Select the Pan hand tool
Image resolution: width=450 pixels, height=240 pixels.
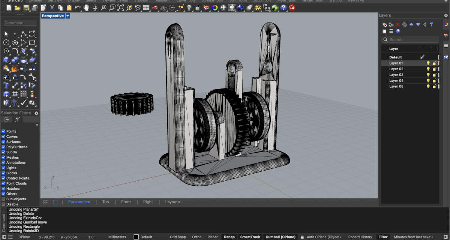[86, 7]
